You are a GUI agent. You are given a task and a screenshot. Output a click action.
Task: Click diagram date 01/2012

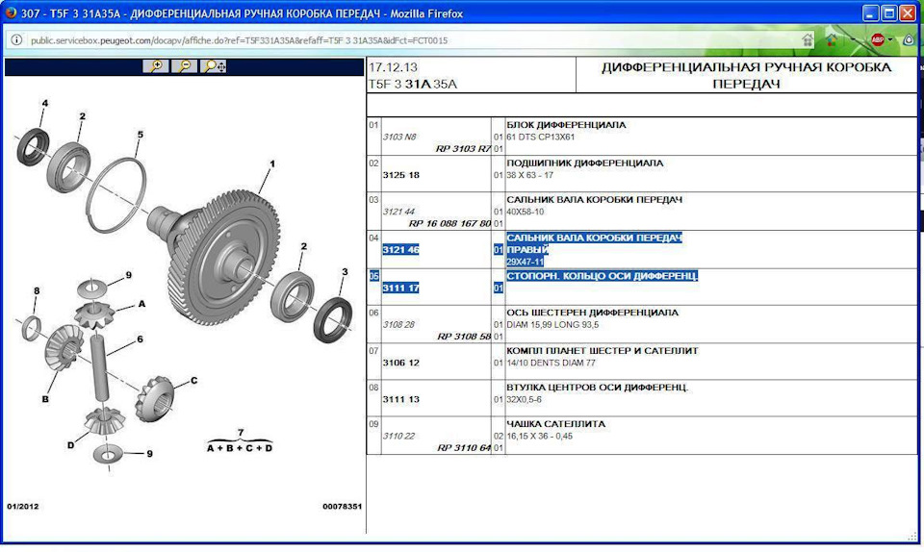coord(22,506)
